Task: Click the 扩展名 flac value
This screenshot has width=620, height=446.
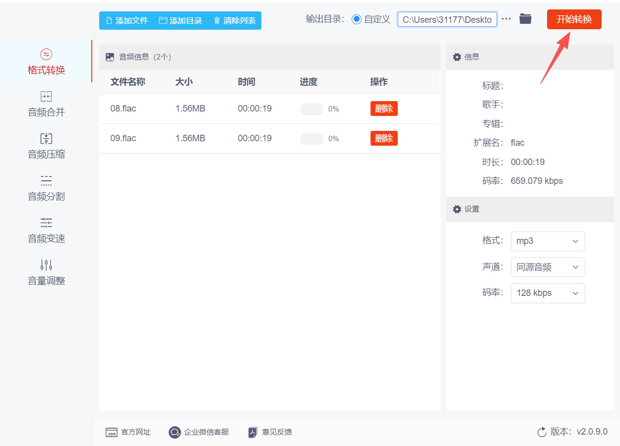Action: click(x=518, y=143)
